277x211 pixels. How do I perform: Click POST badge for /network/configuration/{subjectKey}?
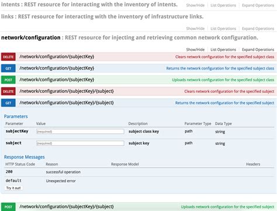(x=8, y=80)
